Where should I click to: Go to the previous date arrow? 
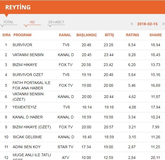pos(131,24)
